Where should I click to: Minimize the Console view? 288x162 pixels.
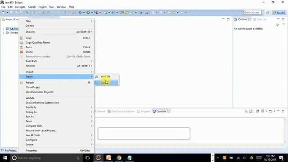tap(278, 111)
